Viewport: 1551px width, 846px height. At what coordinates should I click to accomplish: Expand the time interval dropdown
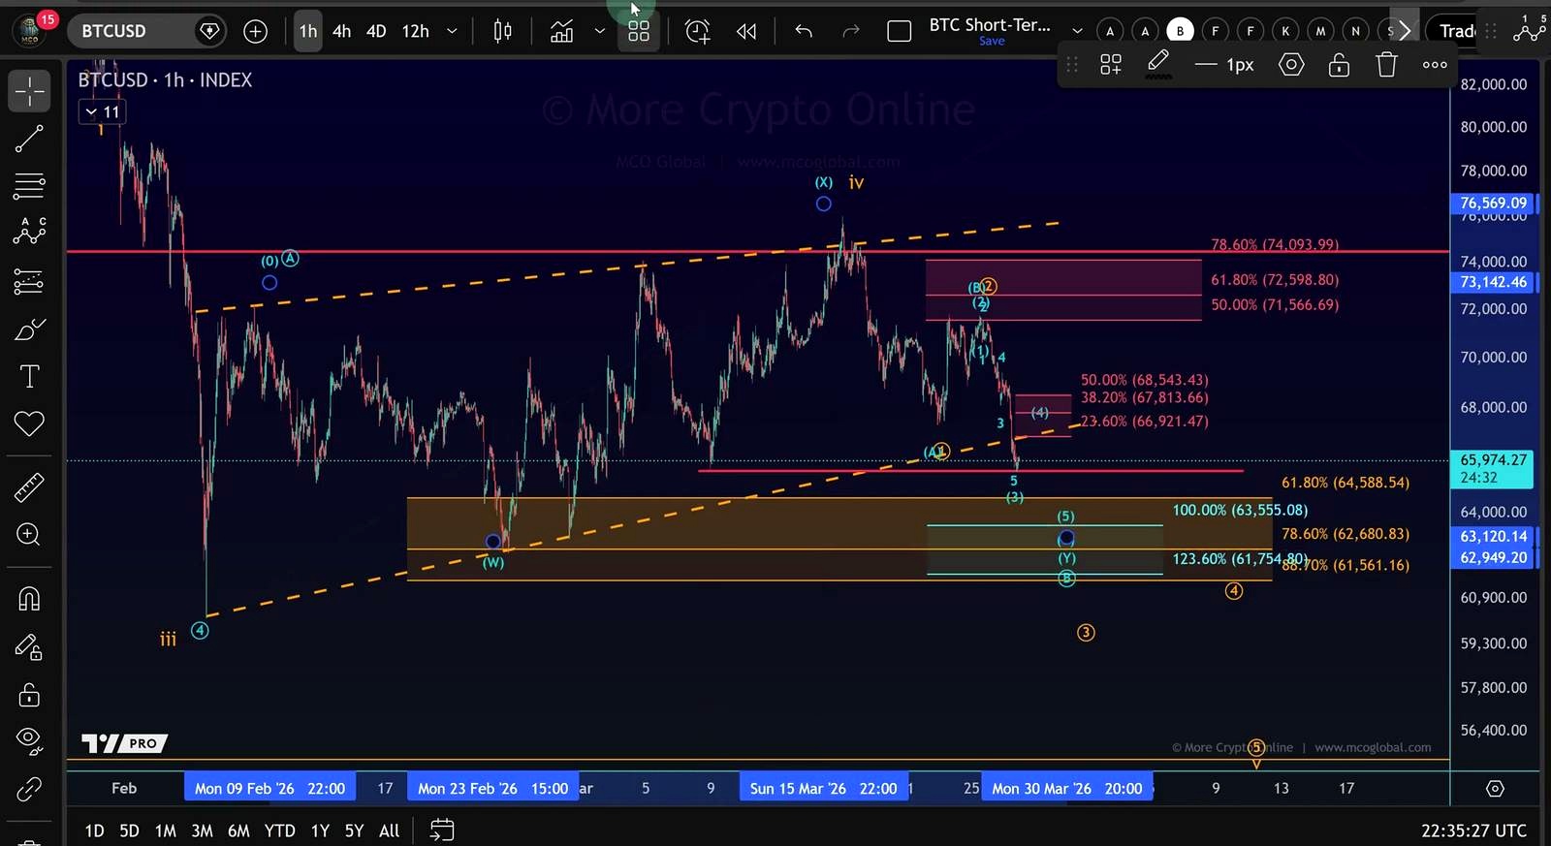click(452, 31)
